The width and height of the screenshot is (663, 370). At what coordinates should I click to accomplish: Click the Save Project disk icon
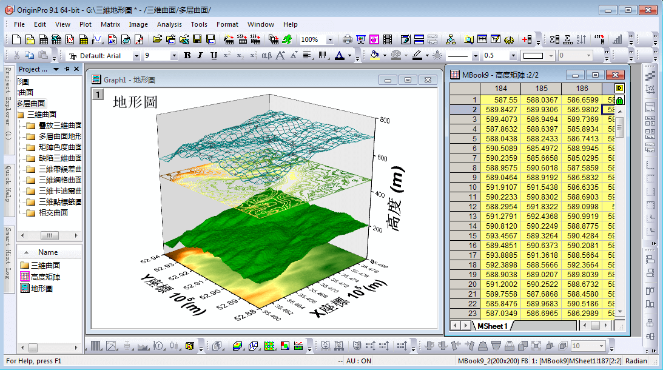[197, 40]
